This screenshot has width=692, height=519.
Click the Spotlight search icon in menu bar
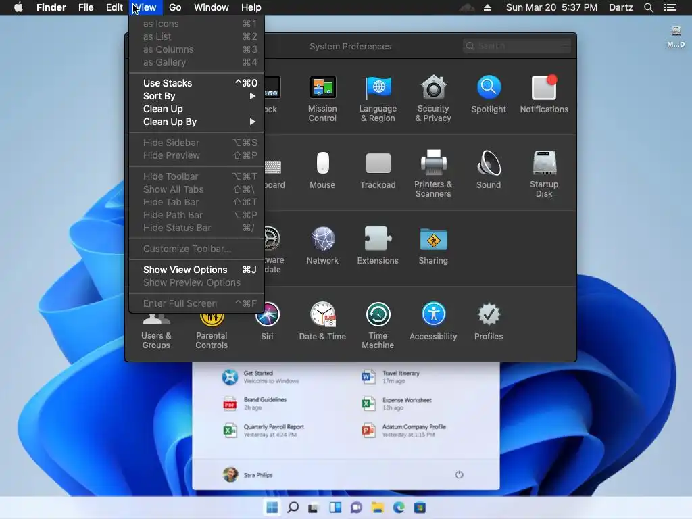pos(648,7)
